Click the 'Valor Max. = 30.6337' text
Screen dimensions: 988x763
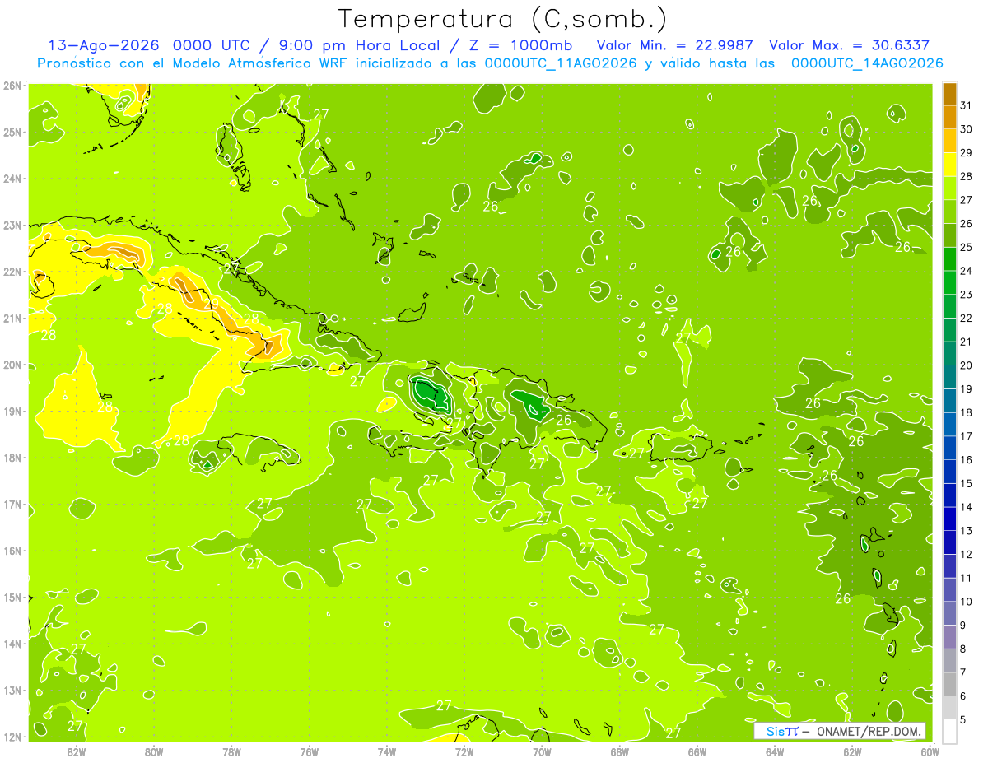(849, 45)
